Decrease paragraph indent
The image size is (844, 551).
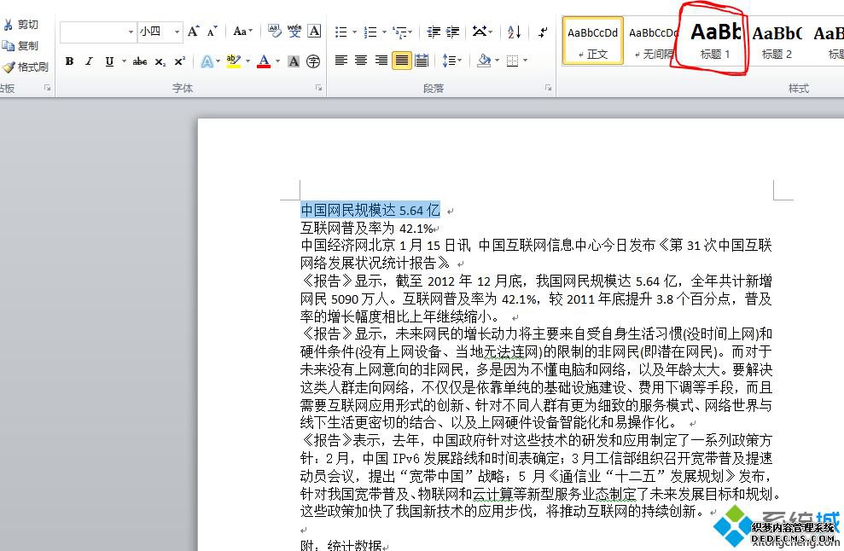pyautogui.click(x=434, y=32)
